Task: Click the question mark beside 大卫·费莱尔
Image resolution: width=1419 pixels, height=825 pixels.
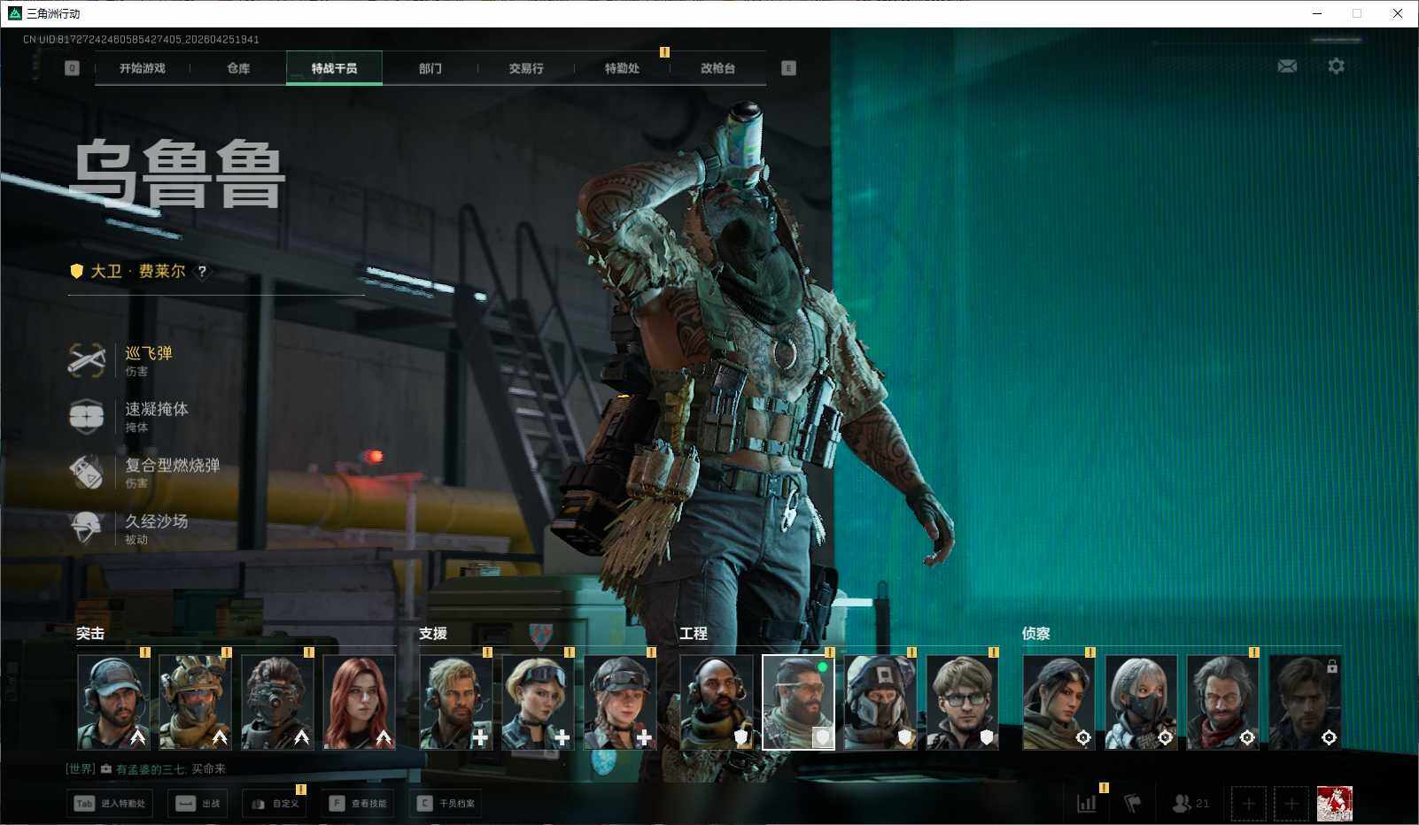Action: (x=202, y=272)
